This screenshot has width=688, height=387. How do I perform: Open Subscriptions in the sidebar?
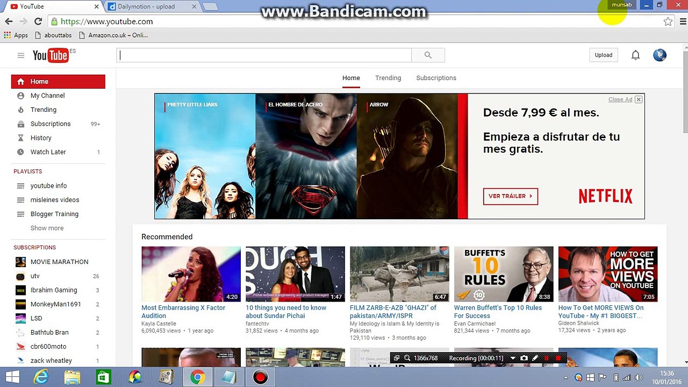pos(58,124)
